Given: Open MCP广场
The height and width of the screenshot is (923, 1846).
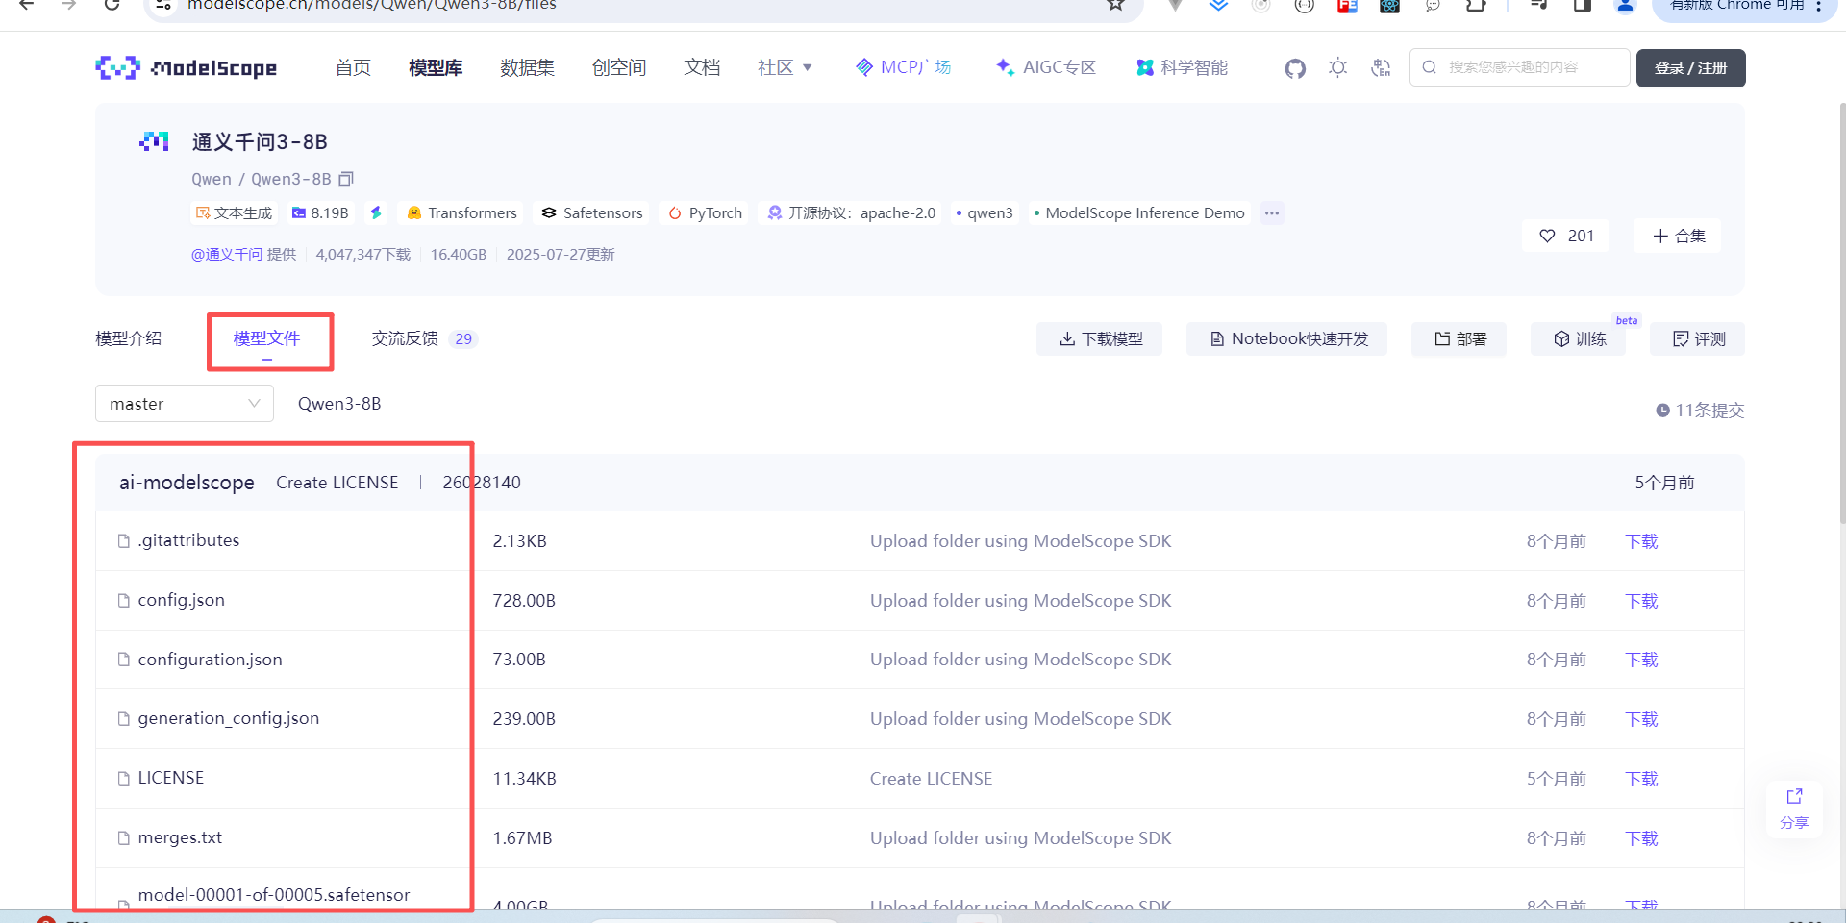Looking at the screenshot, I should pos(904,67).
